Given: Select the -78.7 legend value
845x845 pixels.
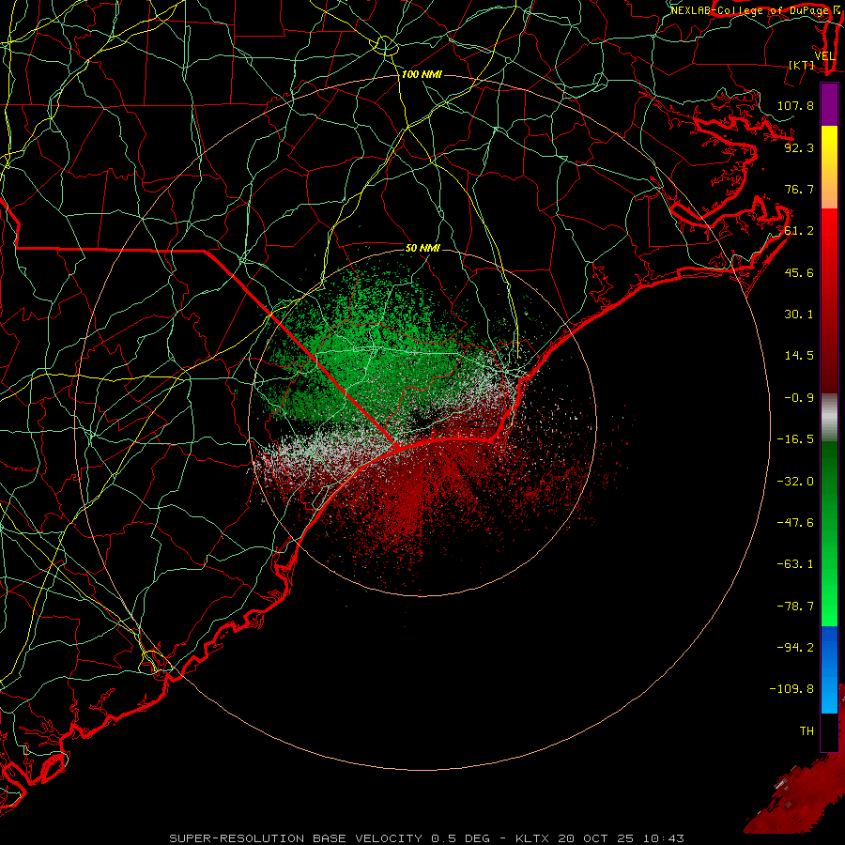Looking at the screenshot, I should [x=795, y=607].
